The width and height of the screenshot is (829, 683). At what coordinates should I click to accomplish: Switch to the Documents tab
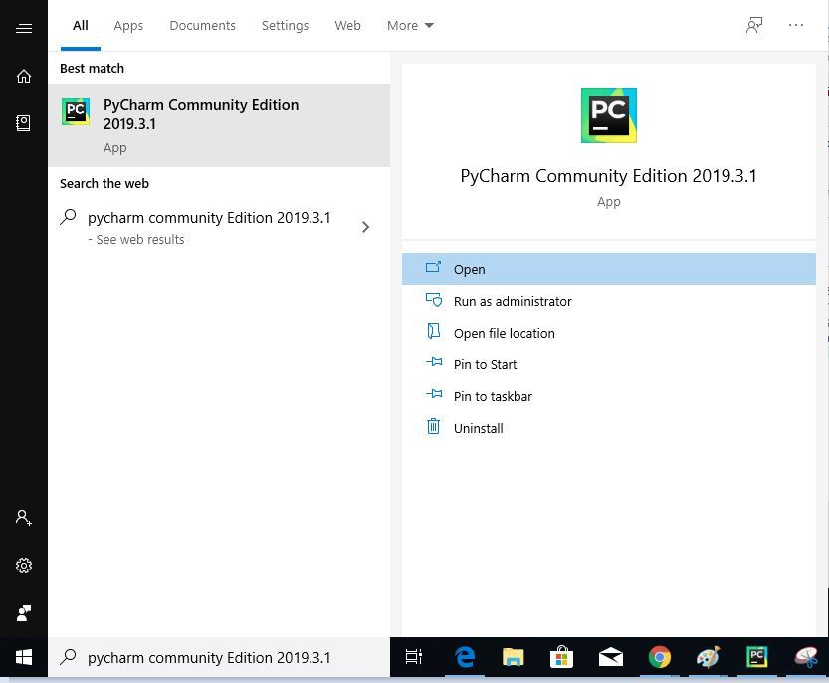202,26
